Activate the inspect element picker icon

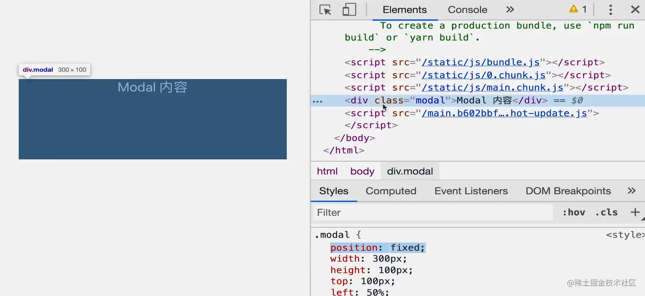(325, 9)
